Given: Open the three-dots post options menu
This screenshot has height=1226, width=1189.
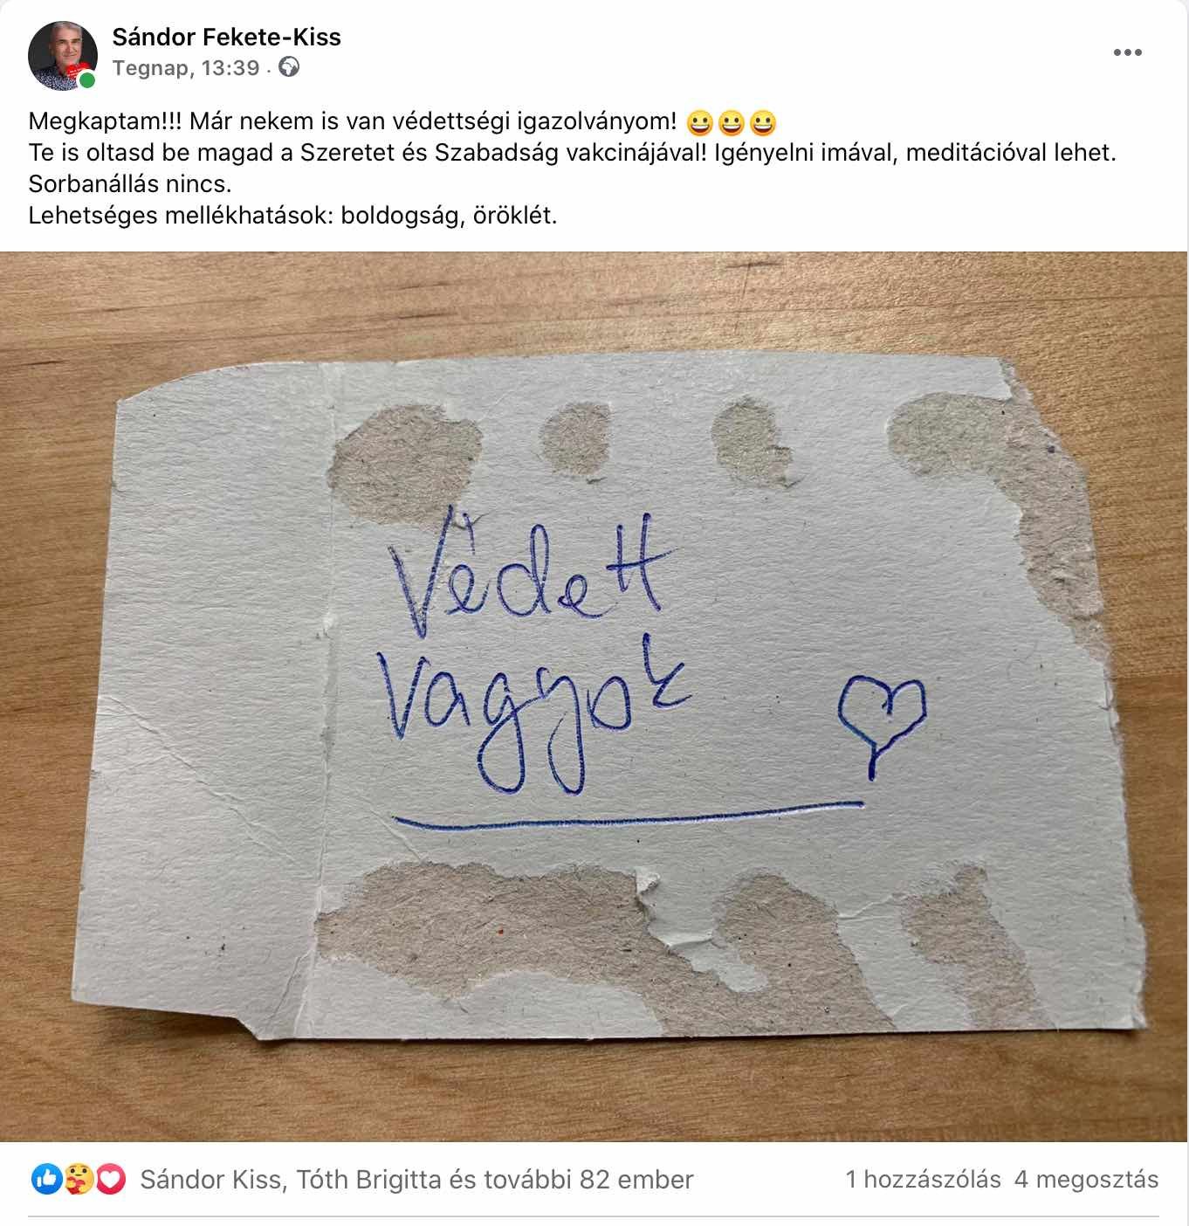Looking at the screenshot, I should tap(1127, 52).
